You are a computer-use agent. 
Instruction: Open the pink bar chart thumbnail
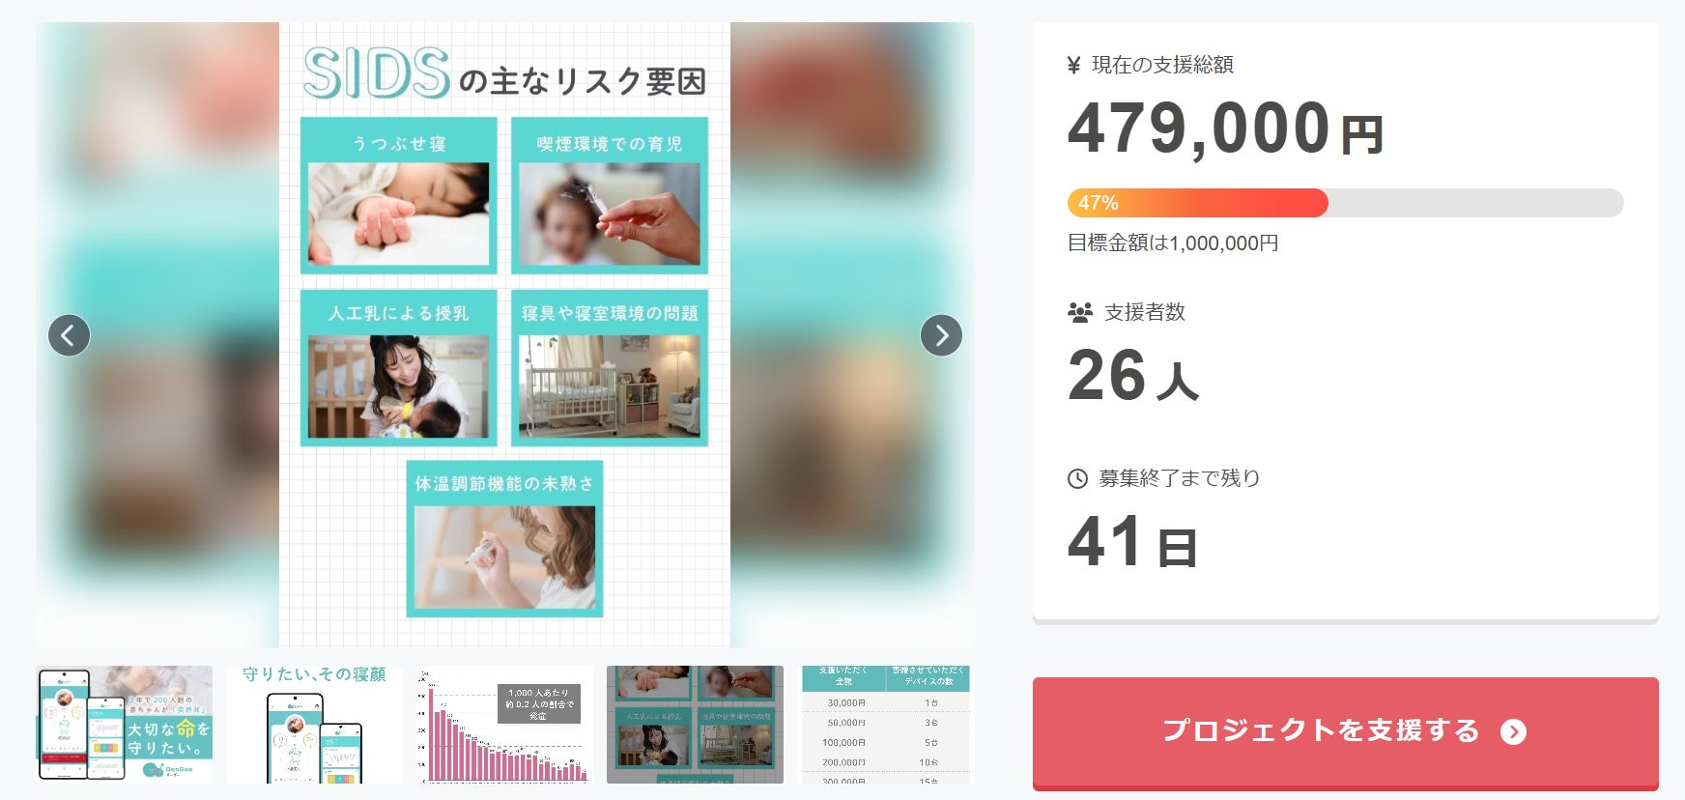point(504,724)
